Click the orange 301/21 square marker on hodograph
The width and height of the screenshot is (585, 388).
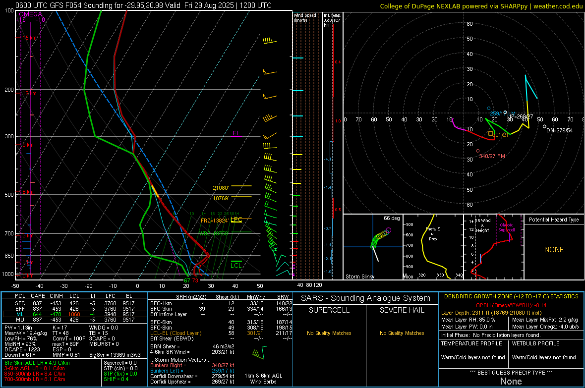click(x=491, y=133)
